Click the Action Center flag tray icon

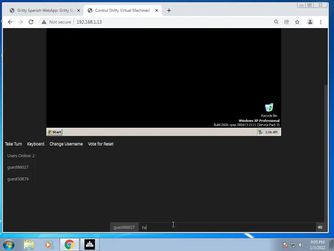click(x=285, y=245)
